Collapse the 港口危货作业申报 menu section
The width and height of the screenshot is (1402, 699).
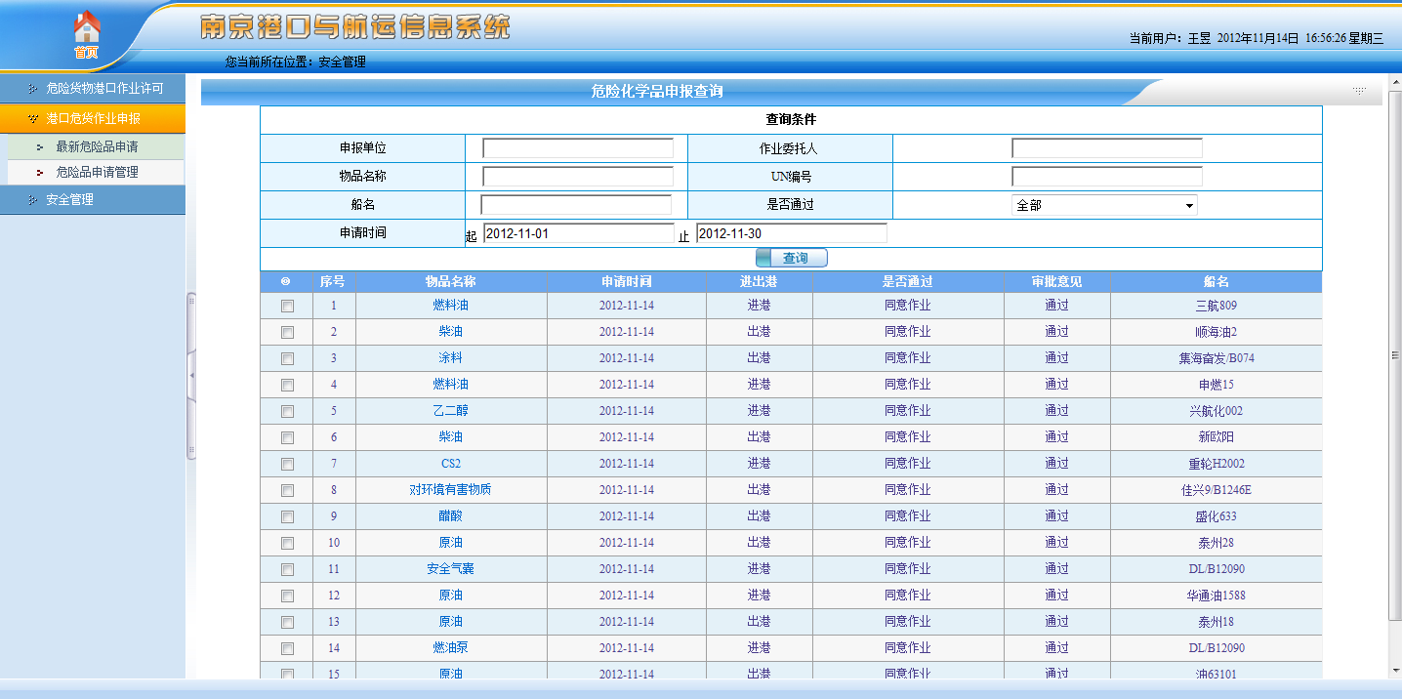point(93,119)
